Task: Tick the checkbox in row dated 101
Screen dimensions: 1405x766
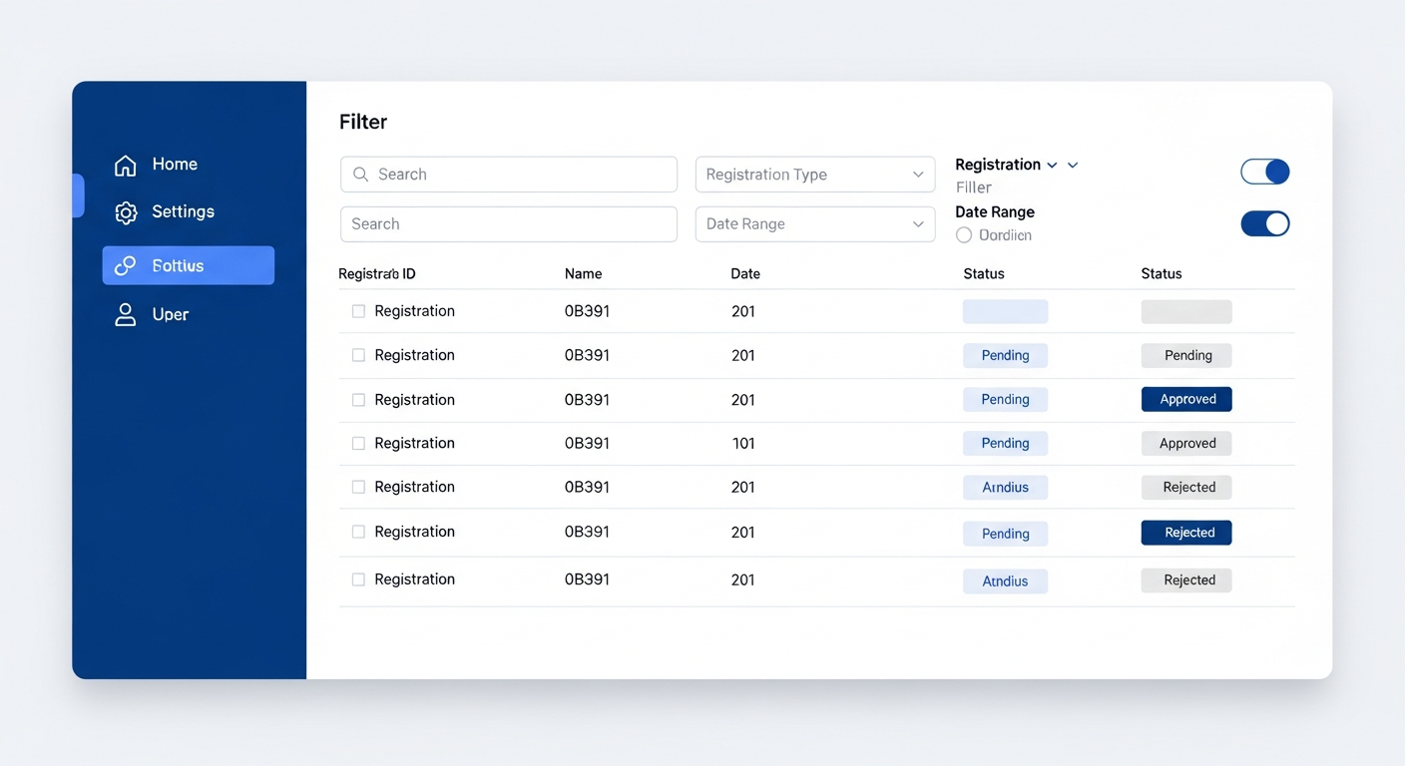Action: tap(358, 443)
